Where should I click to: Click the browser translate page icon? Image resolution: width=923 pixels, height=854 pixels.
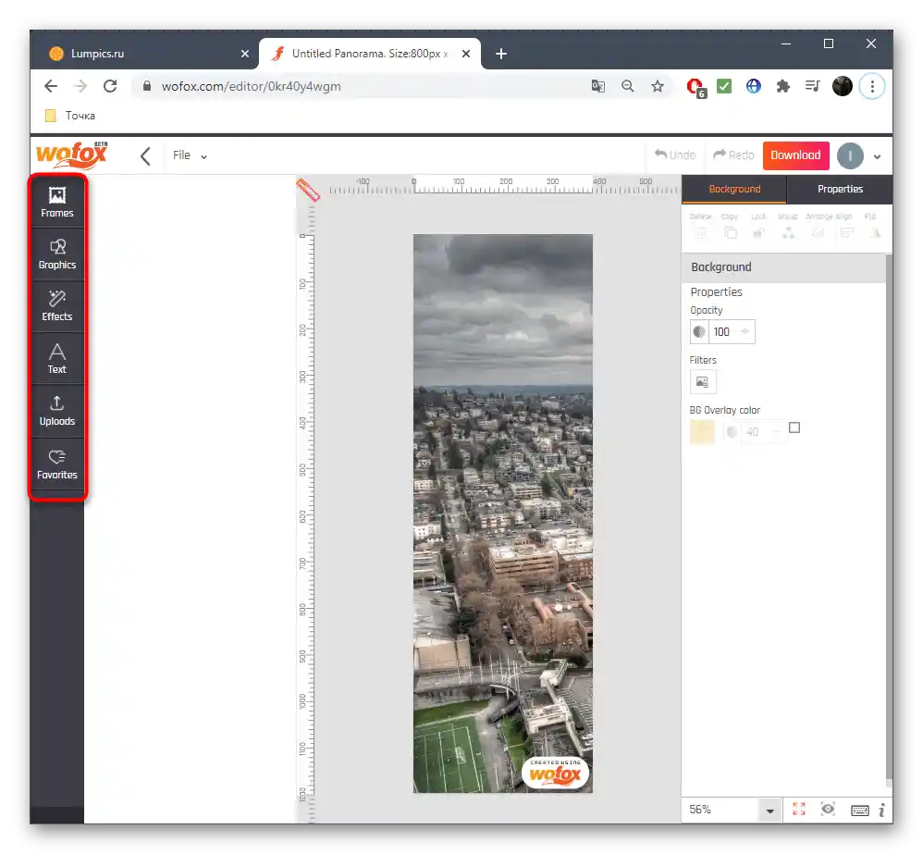tap(598, 87)
